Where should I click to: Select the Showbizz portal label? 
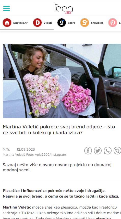[x=97, y=23]
